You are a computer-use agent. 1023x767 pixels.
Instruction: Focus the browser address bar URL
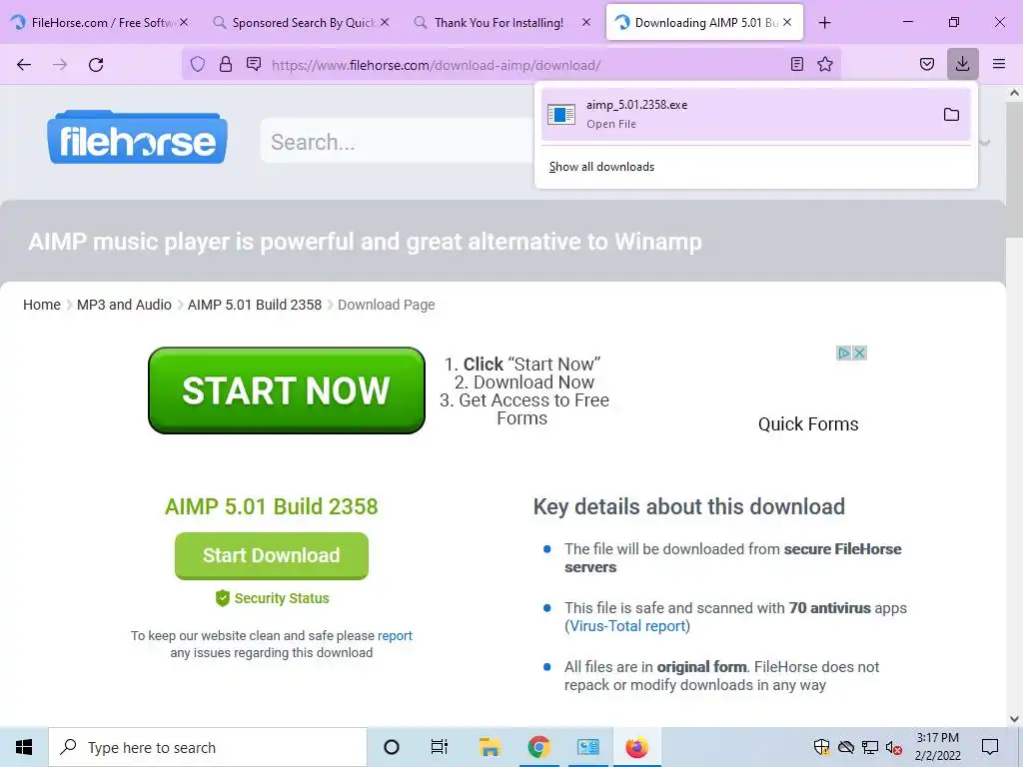436,65
